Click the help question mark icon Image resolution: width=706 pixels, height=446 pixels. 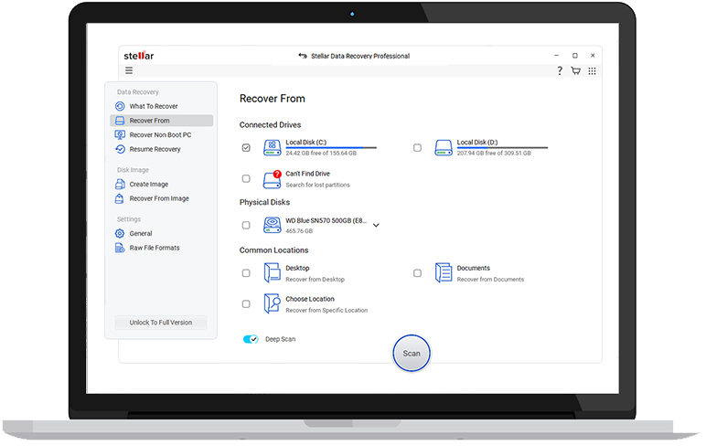click(560, 70)
